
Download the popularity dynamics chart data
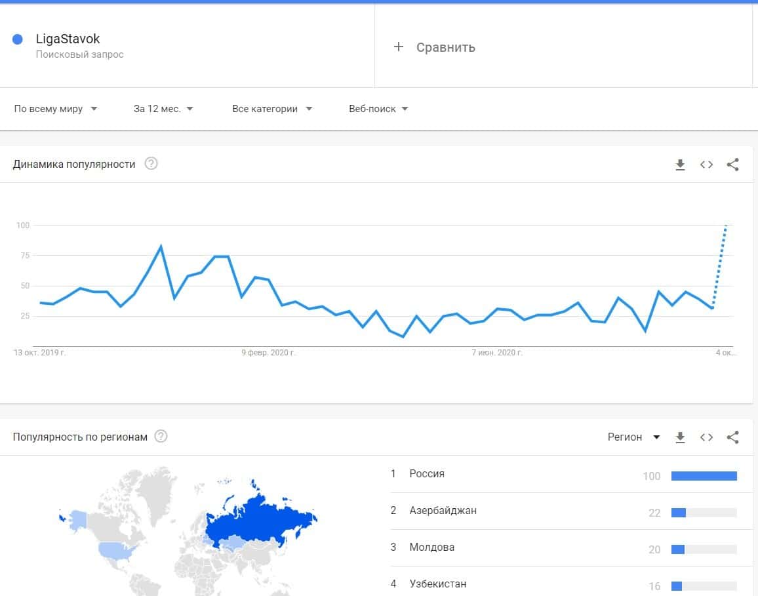[x=680, y=165]
